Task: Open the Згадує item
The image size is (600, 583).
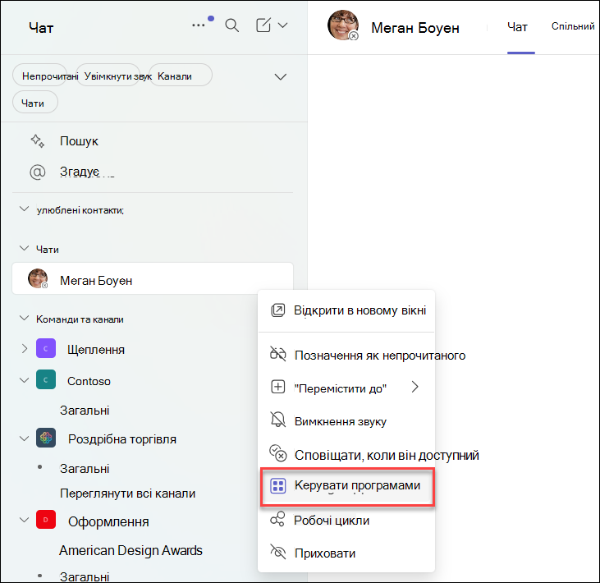Action: point(80,172)
